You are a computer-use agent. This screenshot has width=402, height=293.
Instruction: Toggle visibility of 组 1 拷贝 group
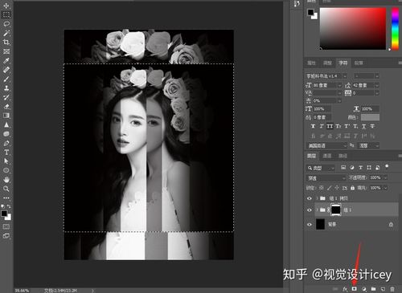pos(310,198)
